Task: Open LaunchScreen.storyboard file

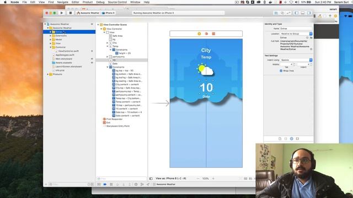Action: point(68,67)
